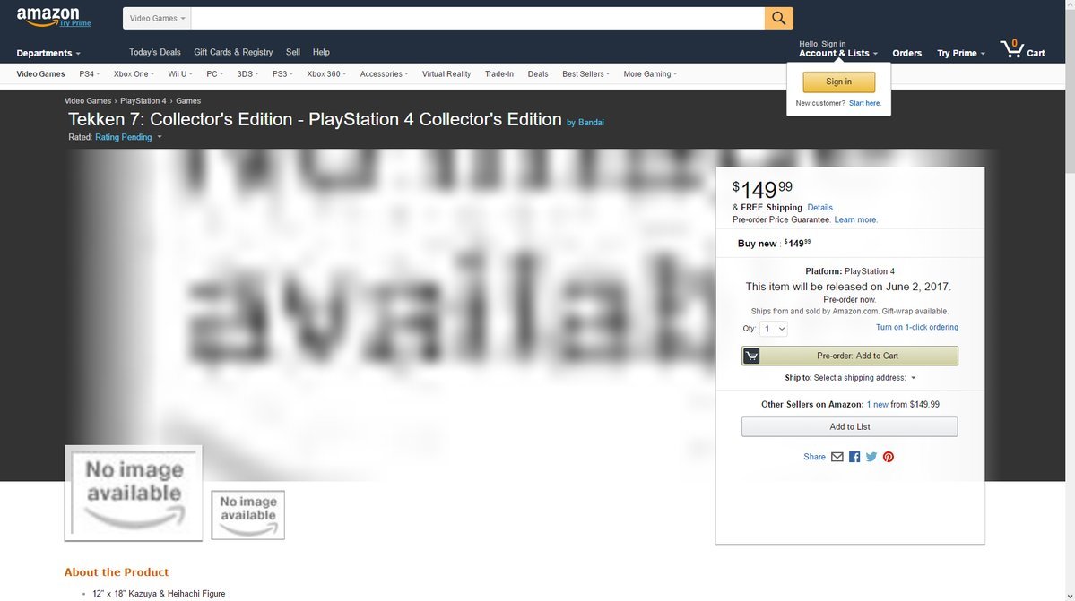
Task: Expand the Select a shipping address dropdown
Action: [863, 378]
